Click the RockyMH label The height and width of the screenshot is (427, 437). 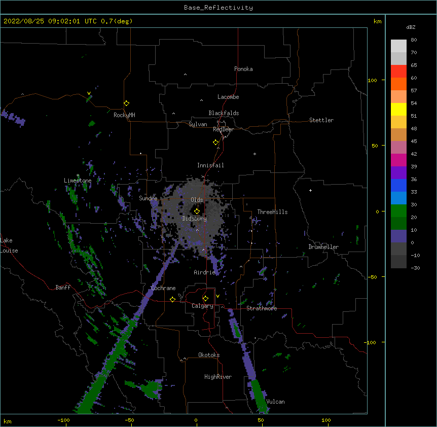[124, 115]
